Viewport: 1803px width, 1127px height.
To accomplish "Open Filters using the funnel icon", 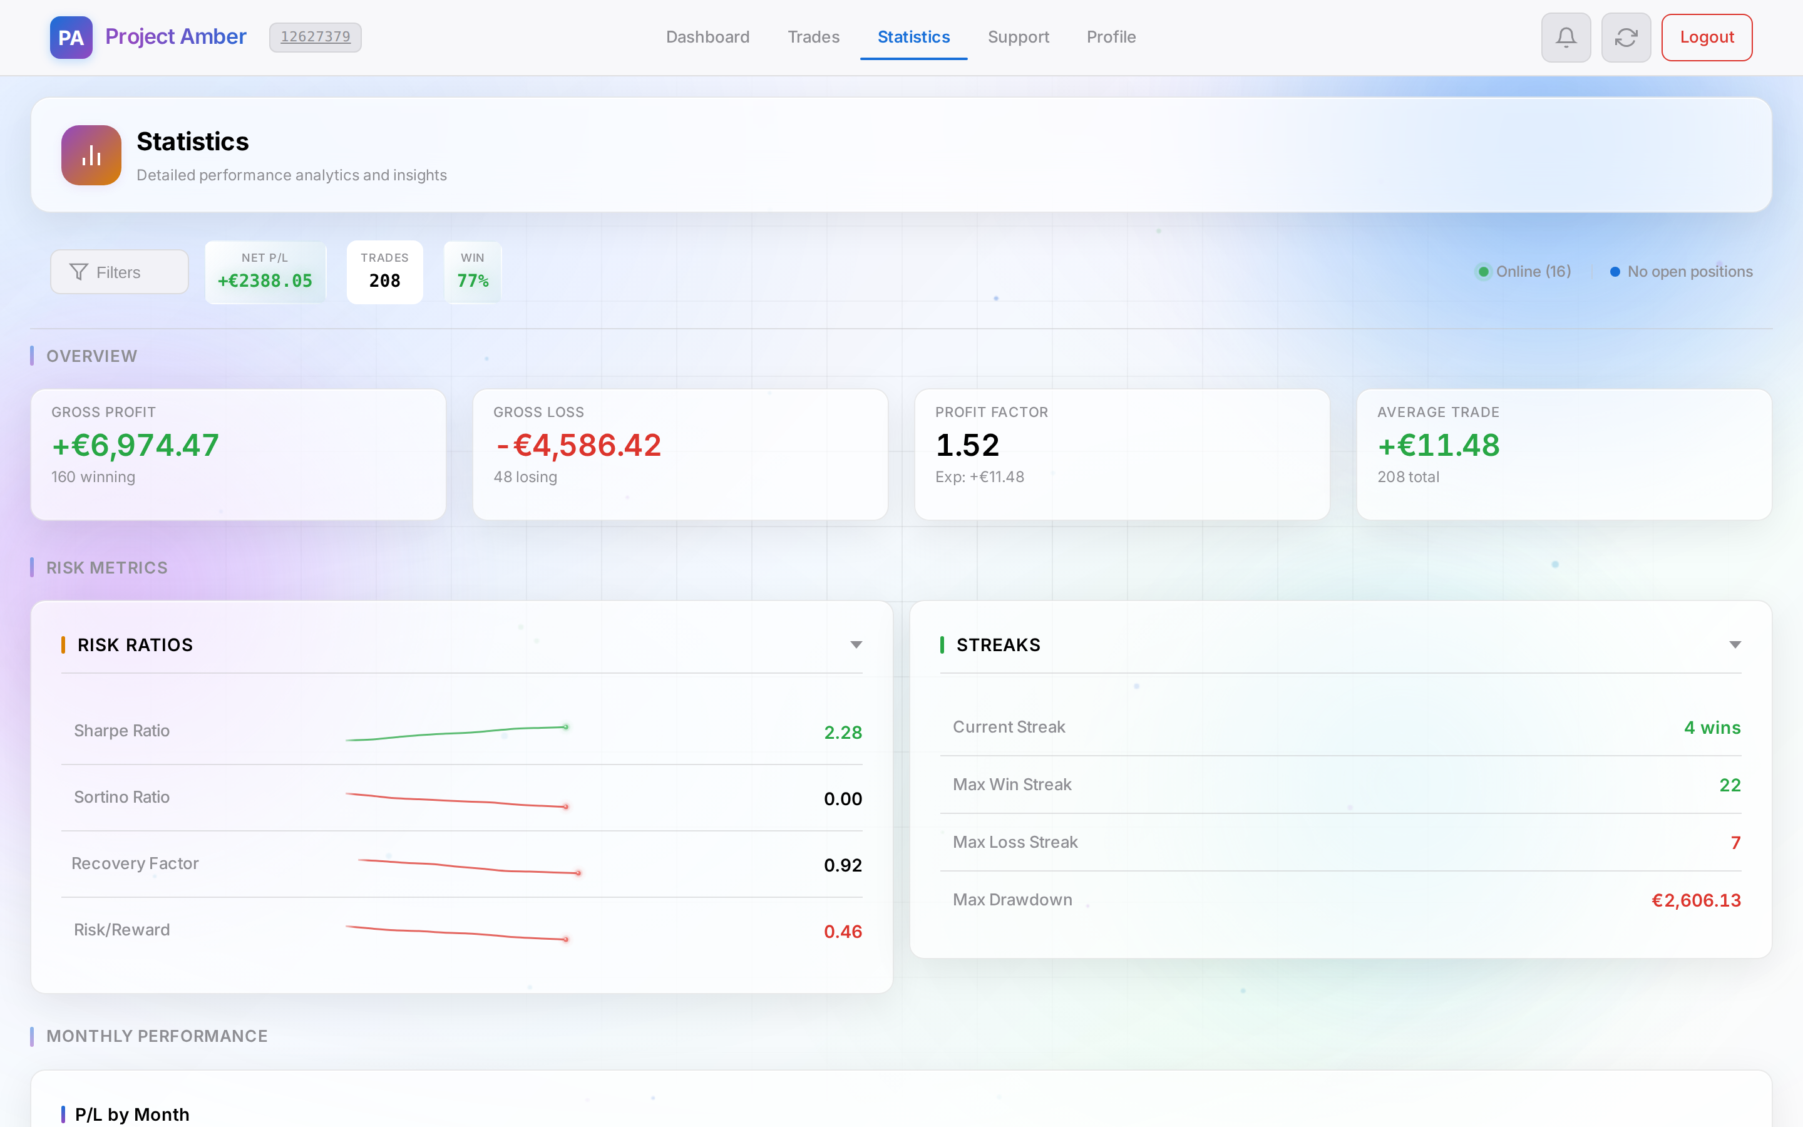I will point(78,271).
